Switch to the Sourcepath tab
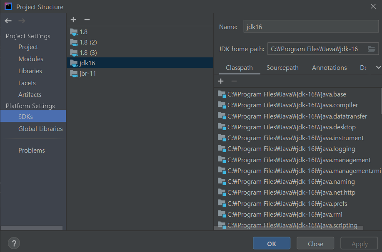The image size is (382, 252). tap(282, 68)
